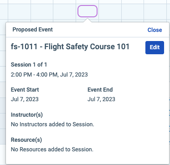Close the Proposed Event popup

tap(155, 30)
